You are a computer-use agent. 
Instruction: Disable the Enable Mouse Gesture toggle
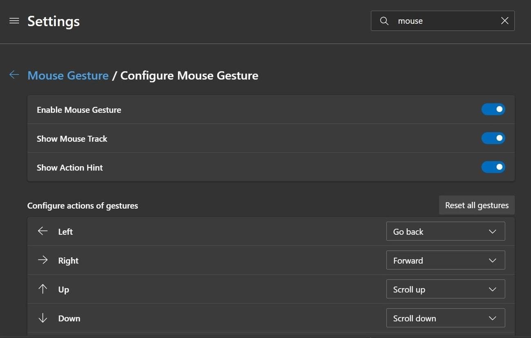493,109
